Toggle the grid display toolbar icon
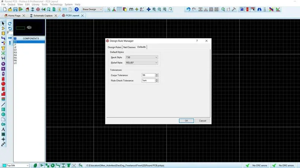The width and height of the screenshot is (300, 168). point(119,9)
